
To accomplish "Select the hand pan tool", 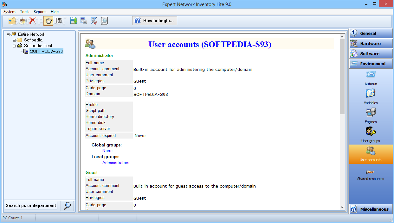I will [48, 21].
